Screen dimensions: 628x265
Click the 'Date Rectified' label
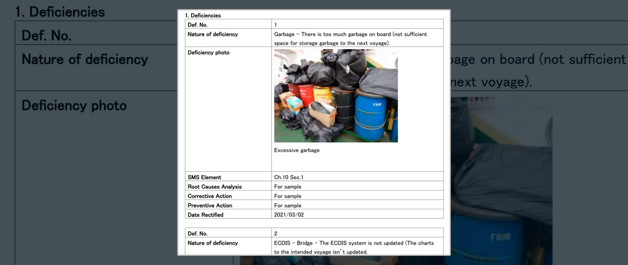pos(206,215)
